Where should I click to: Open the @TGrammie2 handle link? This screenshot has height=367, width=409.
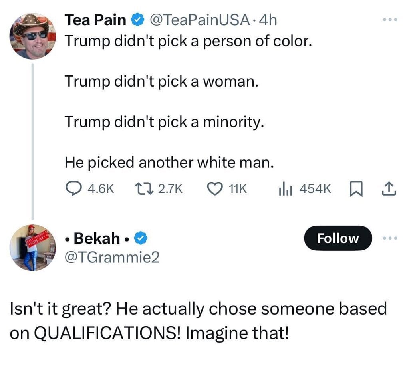pyautogui.click(x=112, y=258)
